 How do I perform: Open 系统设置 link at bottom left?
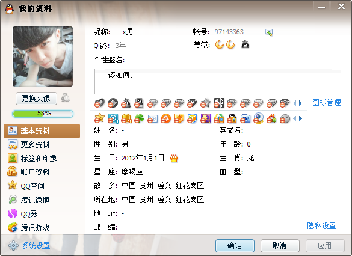36,246
